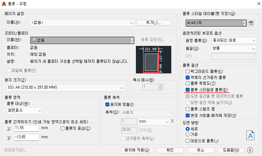
Task: Select 가로 orientation radio button
Action: 187,134
